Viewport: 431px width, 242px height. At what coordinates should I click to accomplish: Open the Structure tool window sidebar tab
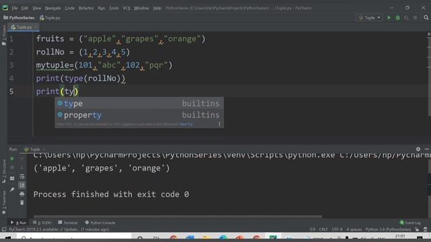click(3, 171)
